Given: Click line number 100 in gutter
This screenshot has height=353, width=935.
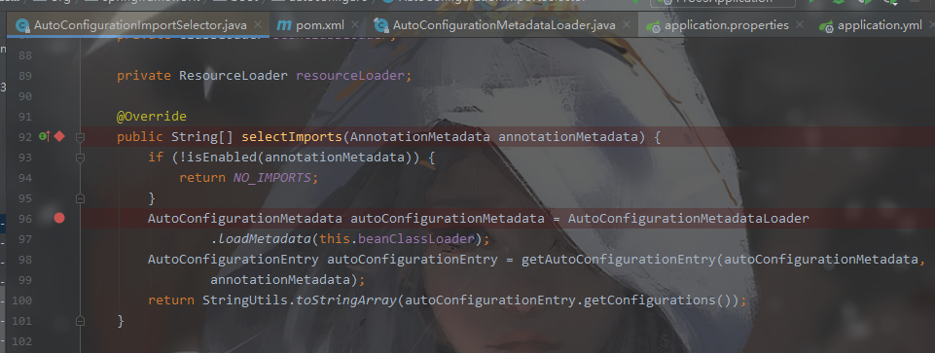Looking at the screenshot, I should pos(21,300).
